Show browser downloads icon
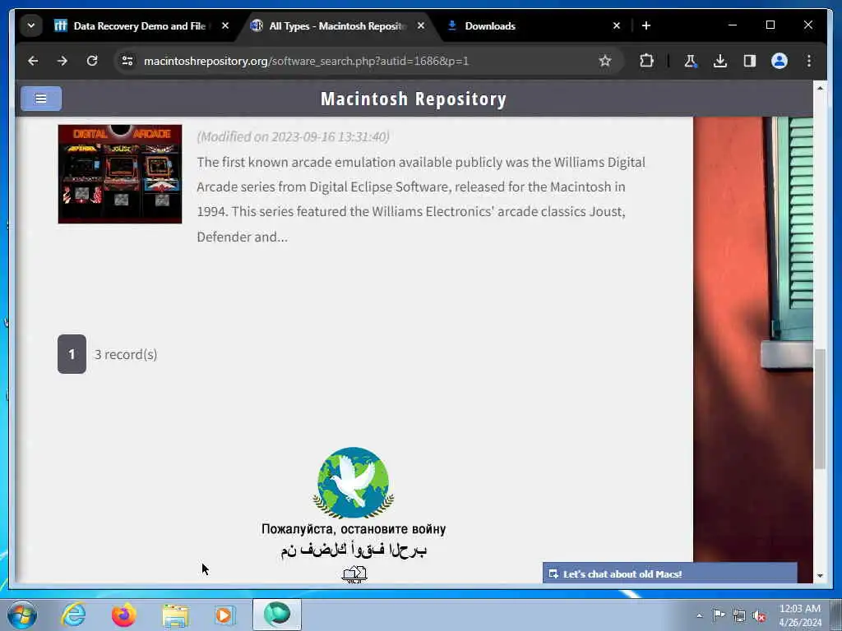This screenshot has height=631, width=842. coord(720,61)
